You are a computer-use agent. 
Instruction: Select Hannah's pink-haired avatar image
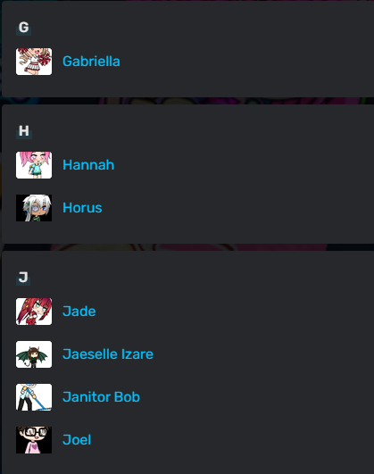click(x=34, y=165)
